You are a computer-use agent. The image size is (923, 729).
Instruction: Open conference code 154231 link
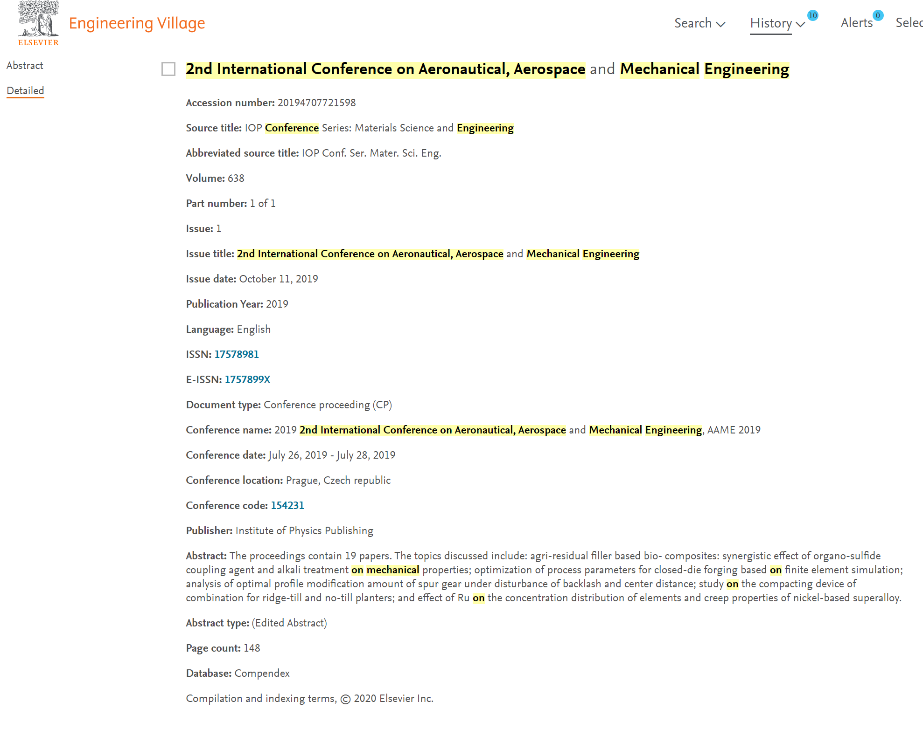click(287, 505)
